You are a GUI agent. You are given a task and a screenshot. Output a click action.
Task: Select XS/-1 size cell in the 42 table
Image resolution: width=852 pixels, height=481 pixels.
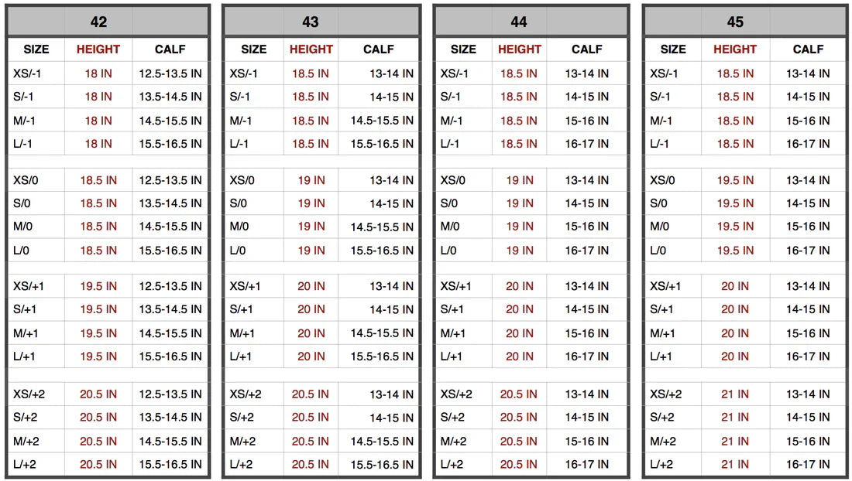(x=31, y=74)
